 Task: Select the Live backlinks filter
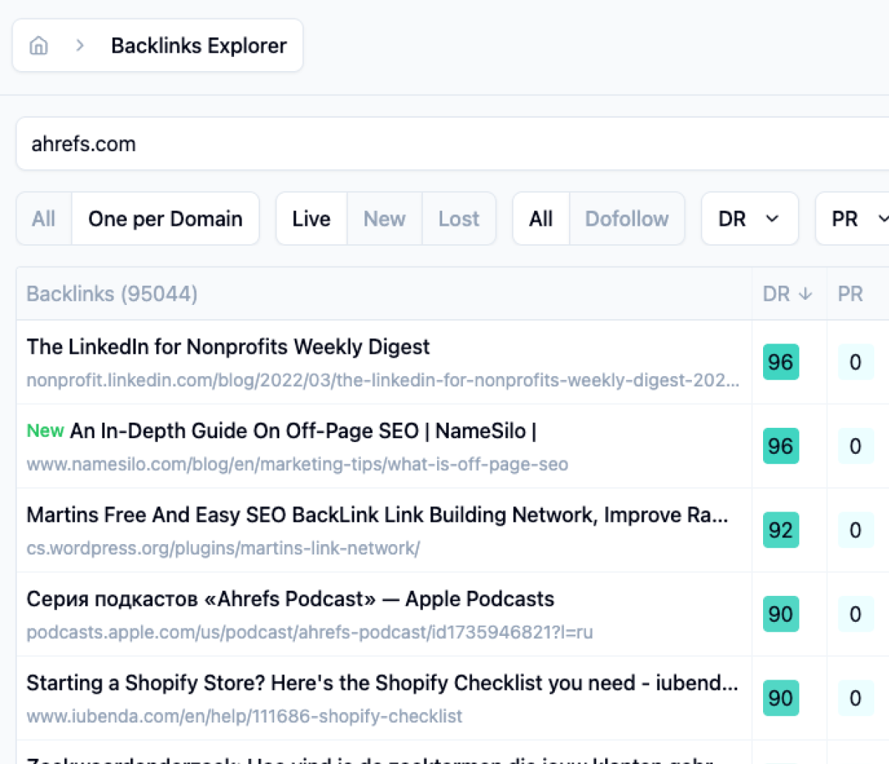[x=311, y=218]
